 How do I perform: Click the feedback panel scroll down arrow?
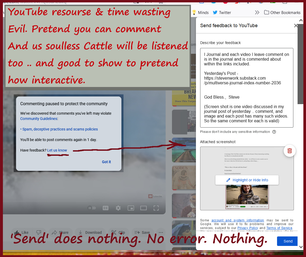[x=301, y=247]
